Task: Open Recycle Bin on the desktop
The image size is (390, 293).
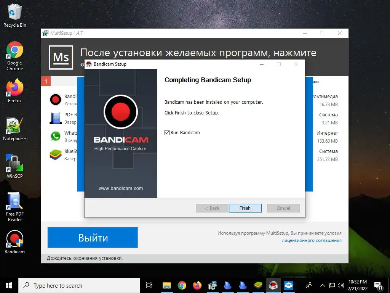Action: (15, 16)
